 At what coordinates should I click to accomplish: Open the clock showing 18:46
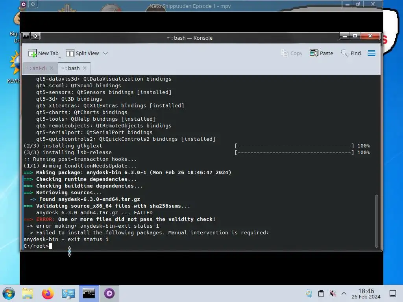(366, 293)
